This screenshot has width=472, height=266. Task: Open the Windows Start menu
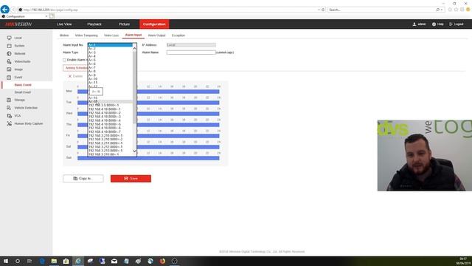(6, 261)
